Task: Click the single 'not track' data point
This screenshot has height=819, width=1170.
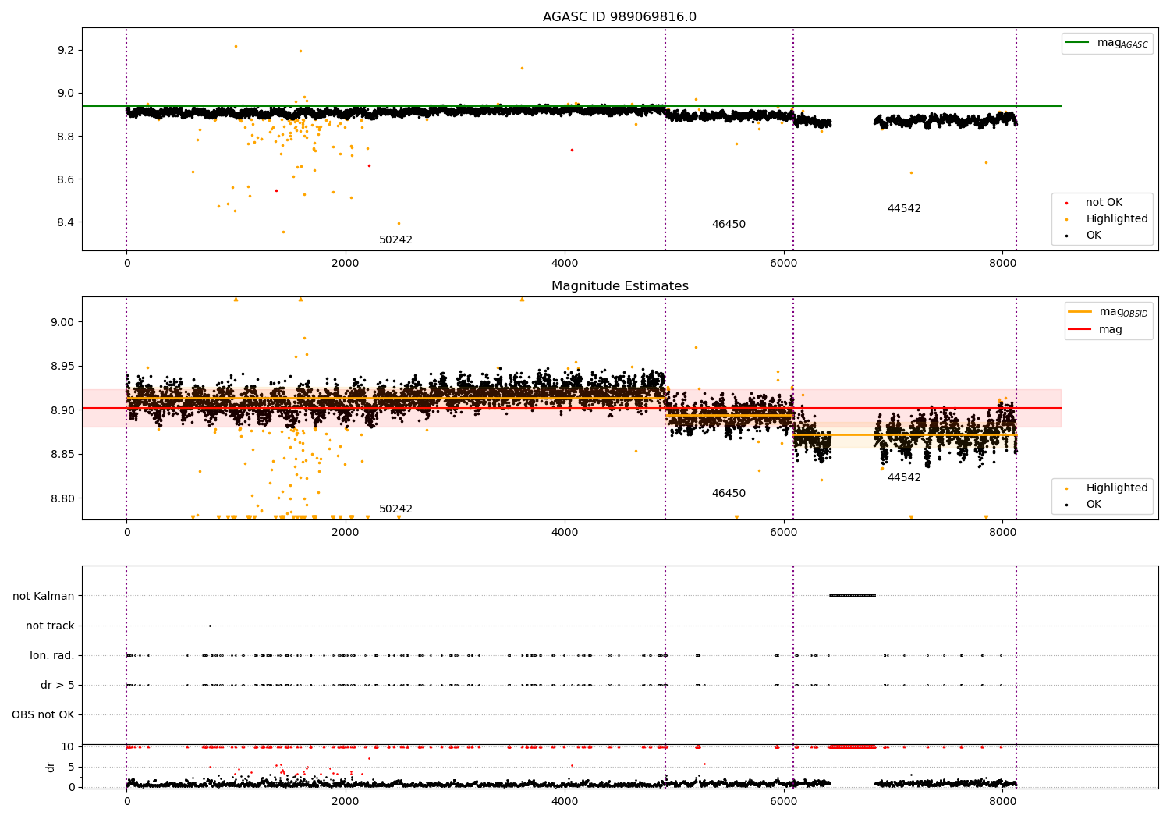Action: pos(210,626)
